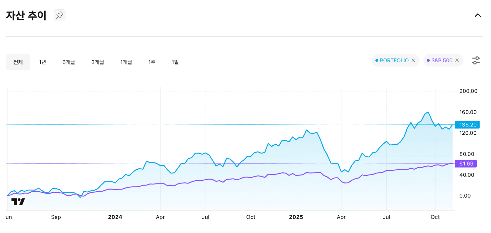Open chart settings sliders icon
The image size is (491, 233).
[x=476, y=61]
